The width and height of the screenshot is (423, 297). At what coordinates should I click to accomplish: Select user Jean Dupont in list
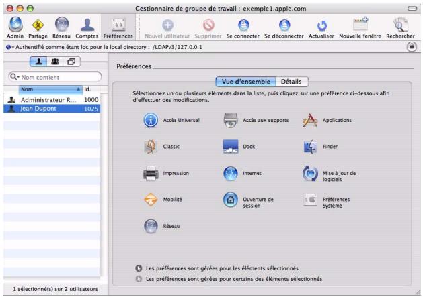52,109
